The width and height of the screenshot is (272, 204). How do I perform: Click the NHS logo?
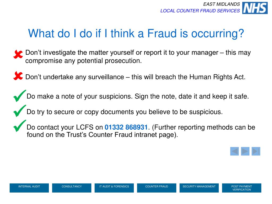tap(255, 8)
